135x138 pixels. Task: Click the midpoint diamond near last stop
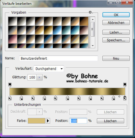point(119,97)
